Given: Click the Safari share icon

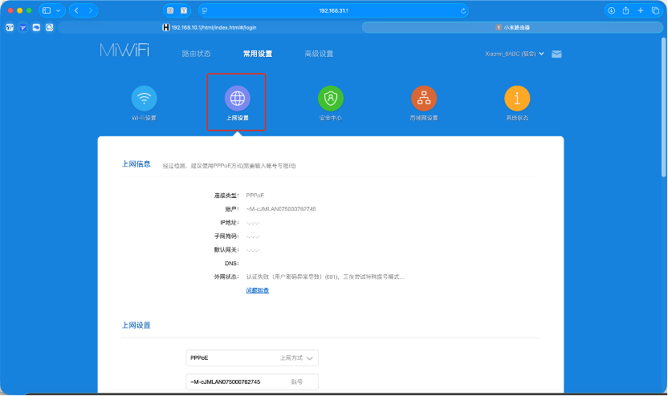Looking at the screenshot, I should (x=625, y=10).
